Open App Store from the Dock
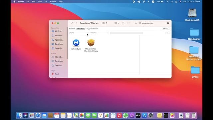Image resolution: width=213 pixels, height=120 pixels. click(144, 116)
